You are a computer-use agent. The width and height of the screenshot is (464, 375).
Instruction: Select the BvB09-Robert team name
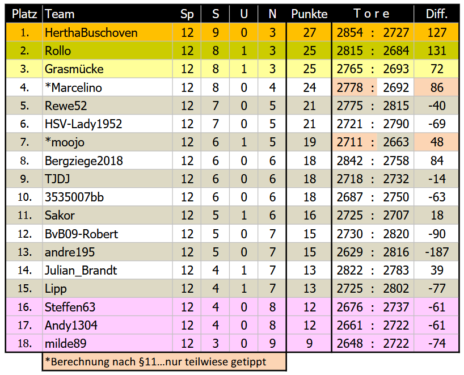pos(81,234)
